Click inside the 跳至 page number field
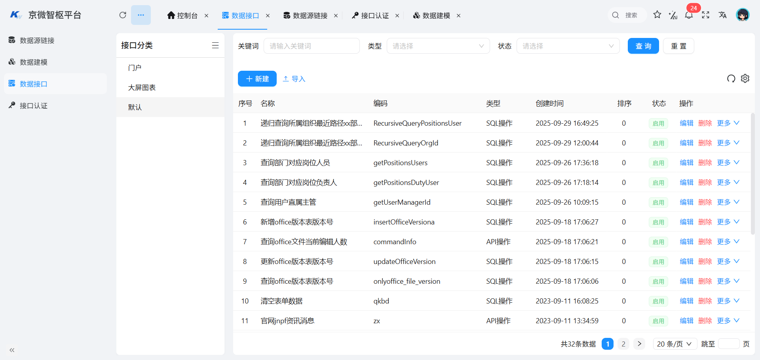Viewport: 760px width, 360px height. pos(730,344)
